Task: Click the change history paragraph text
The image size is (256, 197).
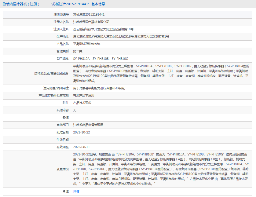Action: 161,169
